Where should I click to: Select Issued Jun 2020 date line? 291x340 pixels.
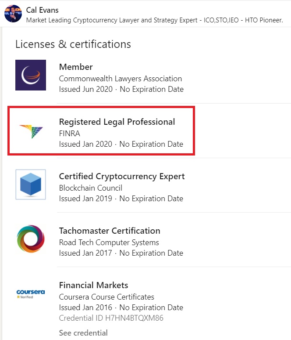[x=121, y=89]
